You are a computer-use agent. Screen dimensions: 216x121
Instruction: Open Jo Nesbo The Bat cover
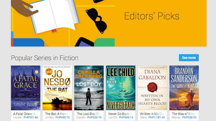(x=57, y=88)
